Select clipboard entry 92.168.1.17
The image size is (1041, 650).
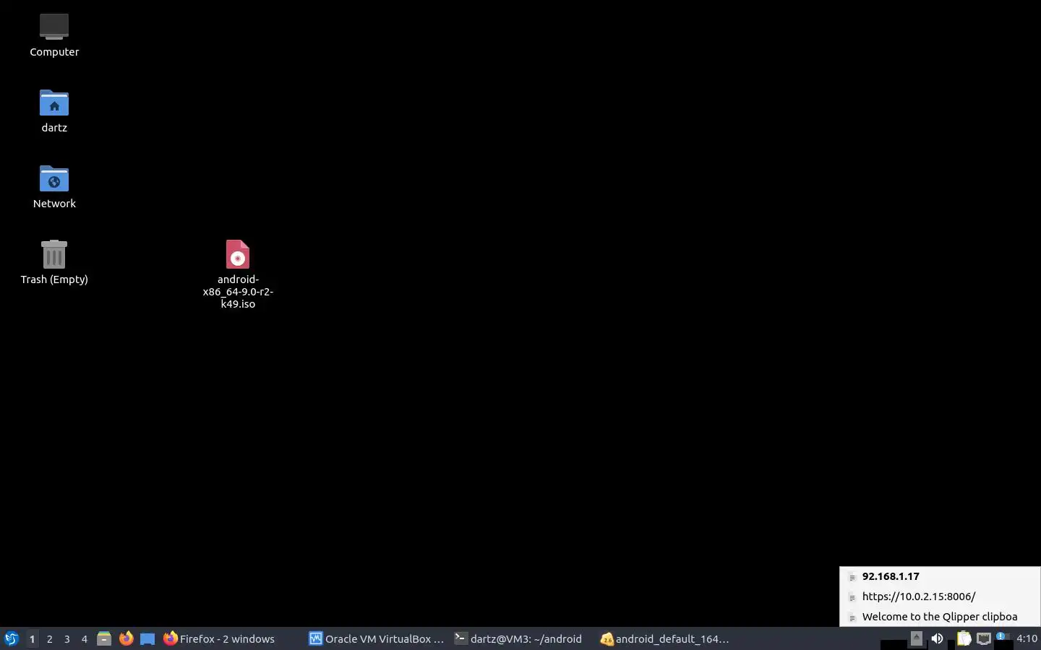940,576
